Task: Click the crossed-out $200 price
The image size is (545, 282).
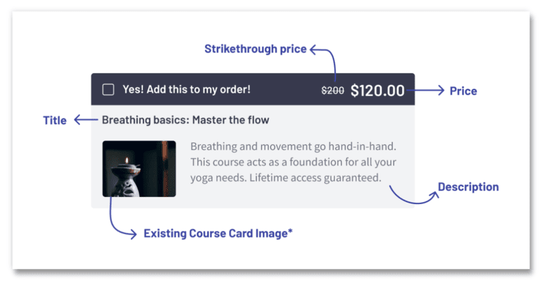Action: [x=332, y=91]
